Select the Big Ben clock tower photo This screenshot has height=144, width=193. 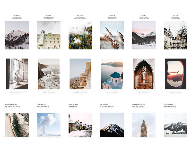coord(144,125)
